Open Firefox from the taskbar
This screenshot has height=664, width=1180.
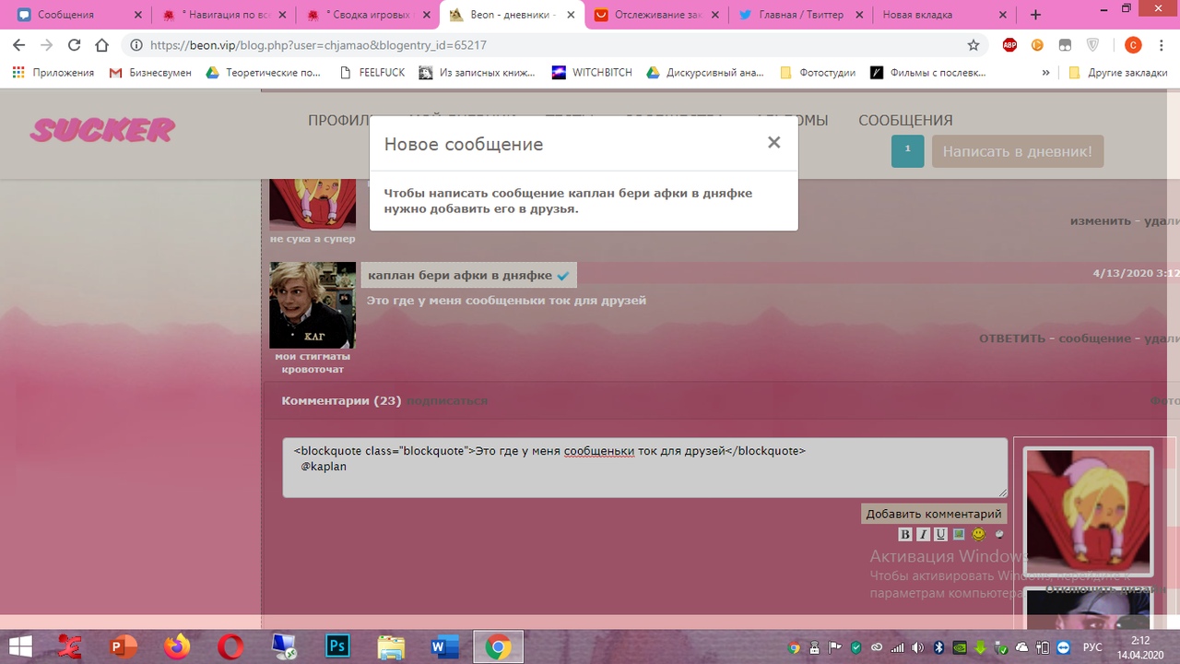coord(176,646)
